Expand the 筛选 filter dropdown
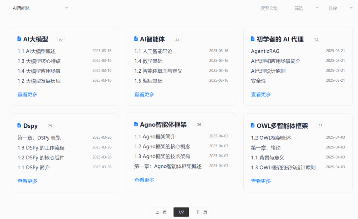Viewport: 358px width, 219px height. (x=306, y=8)
